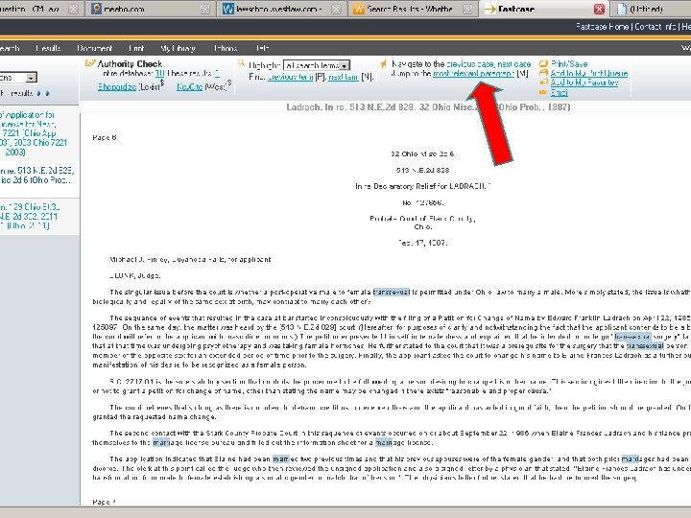
Task: Close the Westlaw browser tab
Action: [336, 9]
